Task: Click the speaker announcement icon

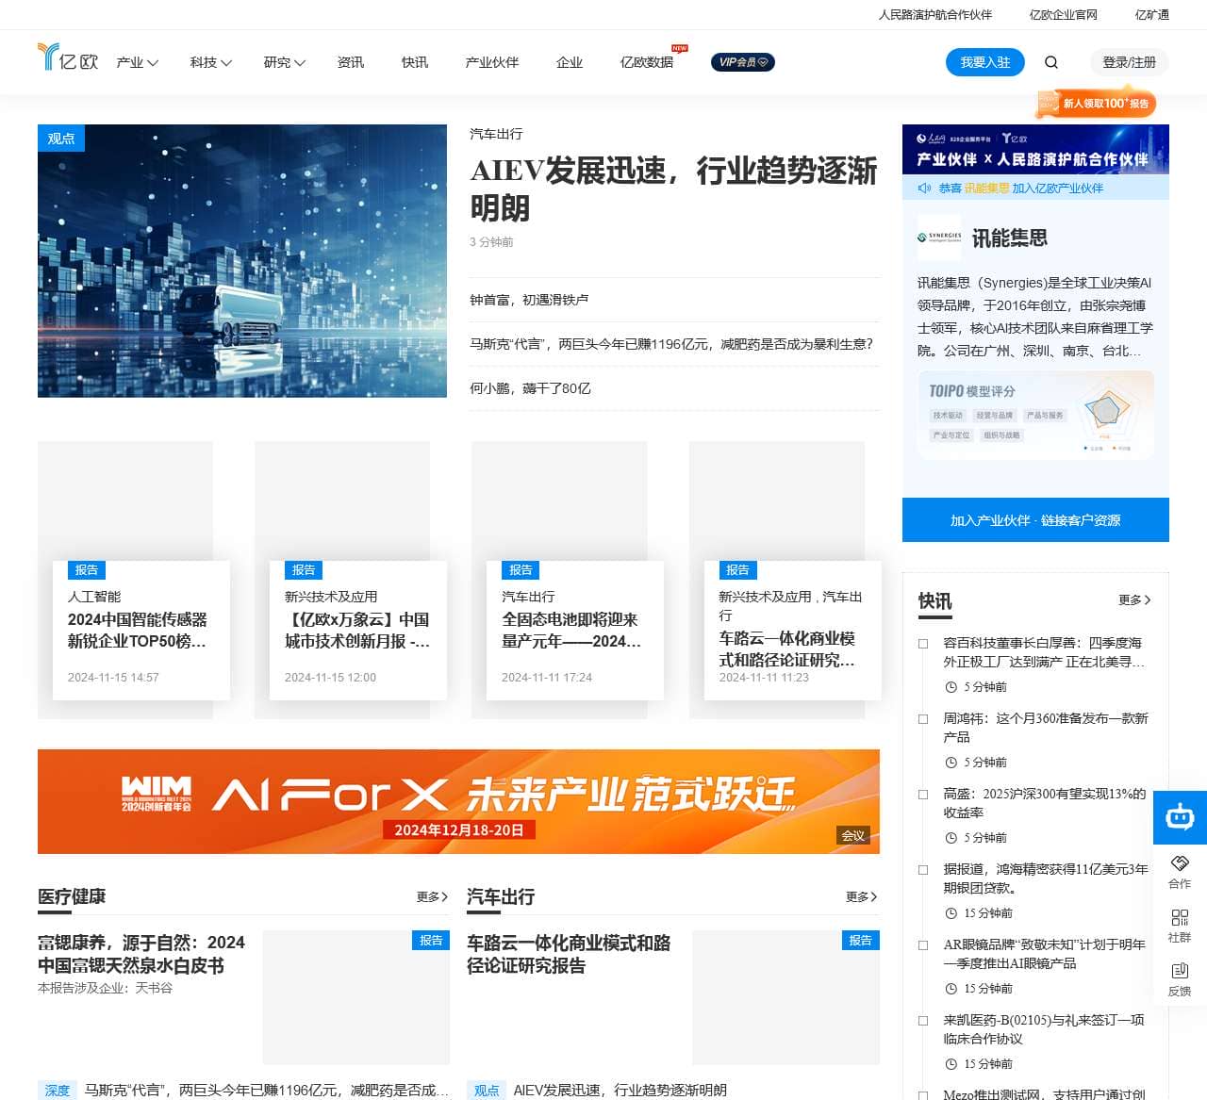Action: [x=924, y=188]
